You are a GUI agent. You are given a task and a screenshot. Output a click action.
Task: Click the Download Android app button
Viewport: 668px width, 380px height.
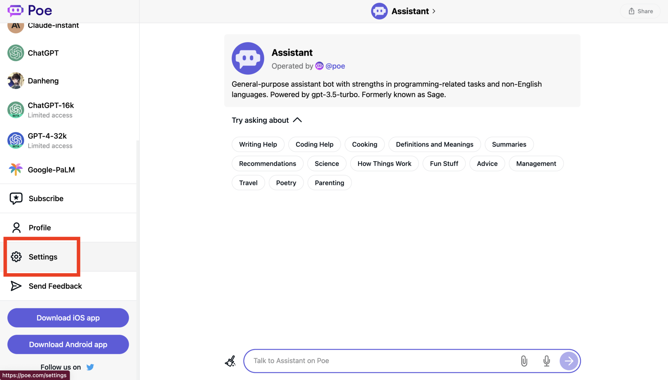pyautogui.click(x=68, y=344)
